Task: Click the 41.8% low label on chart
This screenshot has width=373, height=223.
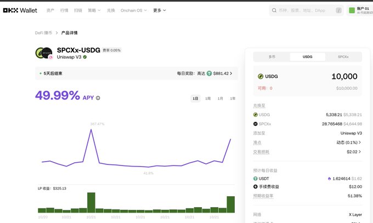Action: pos(148,173)
